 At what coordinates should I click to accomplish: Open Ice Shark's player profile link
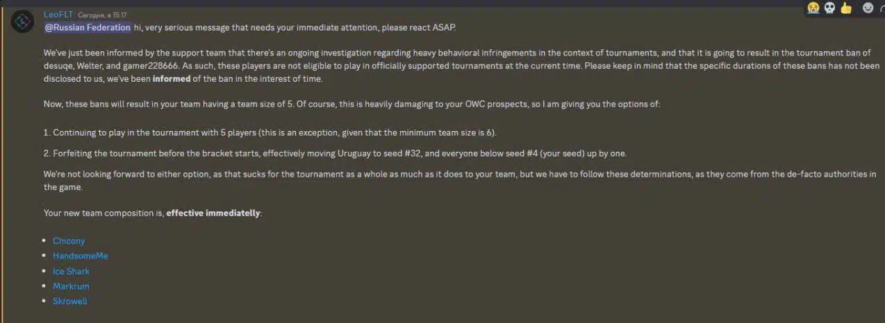(x=71, y=271)
